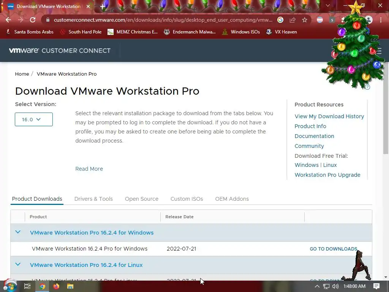Open the network icon in system tray
This screenshot has height=292, width=389.
(x=326, y=286)
